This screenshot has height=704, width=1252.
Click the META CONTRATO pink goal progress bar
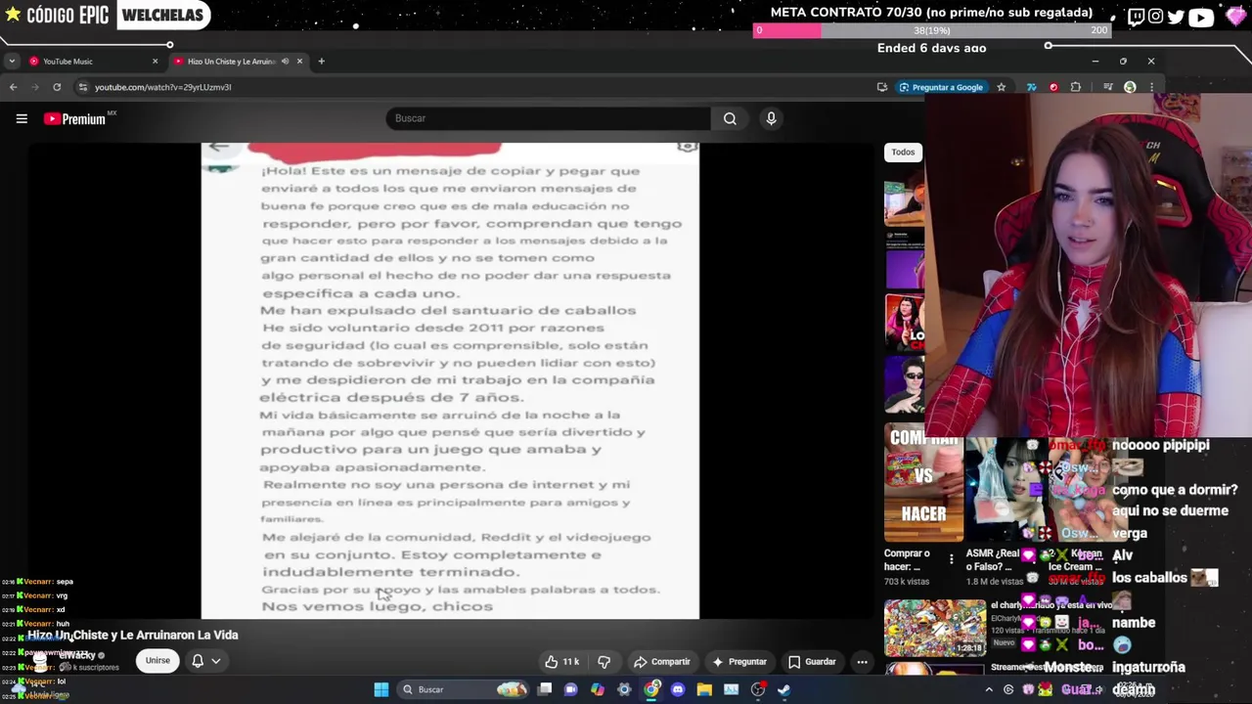932,30
